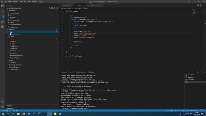The height and width of the screenshot is (116, 206).
Task: Close the terminal panel
Action: click(x=204, y=72)
